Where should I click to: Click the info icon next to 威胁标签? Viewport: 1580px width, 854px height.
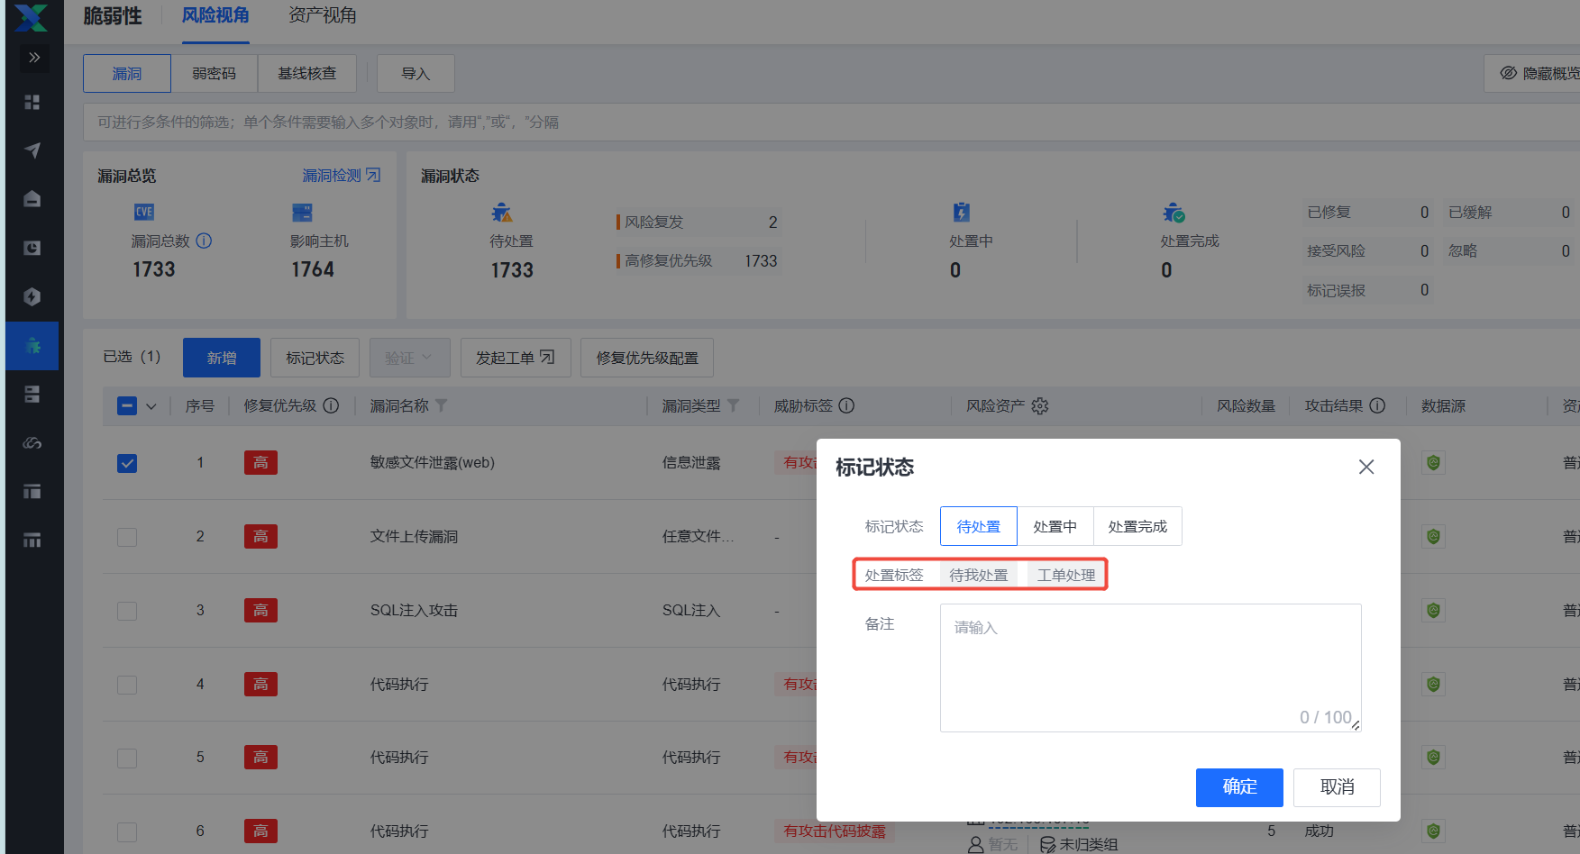pyautogui.click(x=846, y=405)
